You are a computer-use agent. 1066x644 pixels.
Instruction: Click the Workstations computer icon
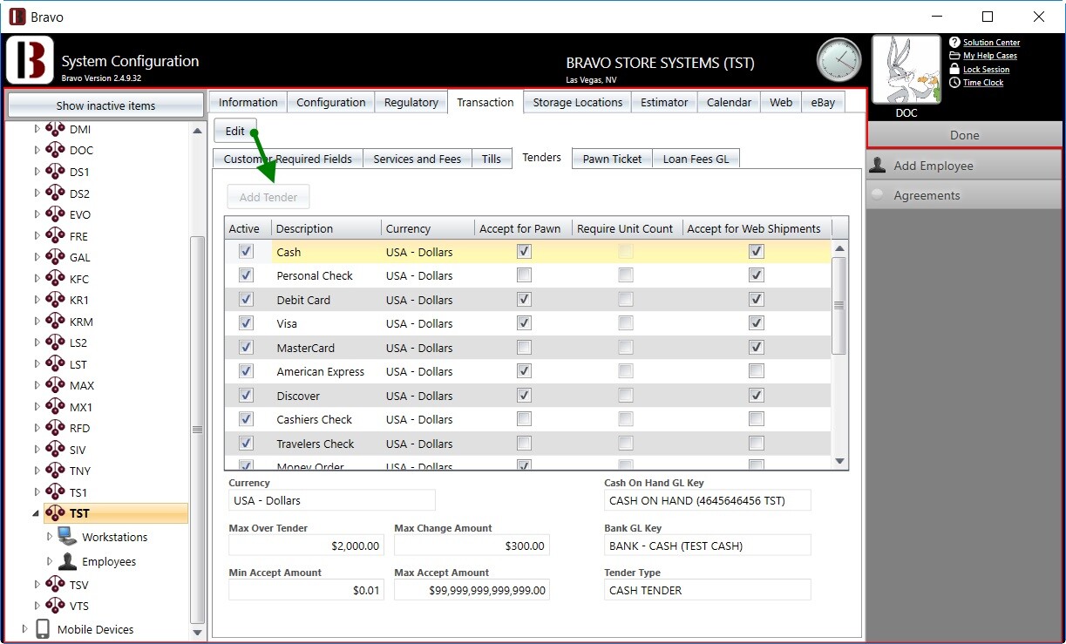click(x=67, y=537)
